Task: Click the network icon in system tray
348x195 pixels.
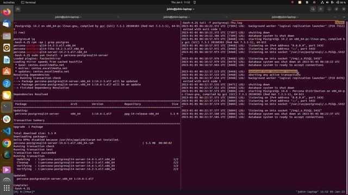Action: [322, 2]
